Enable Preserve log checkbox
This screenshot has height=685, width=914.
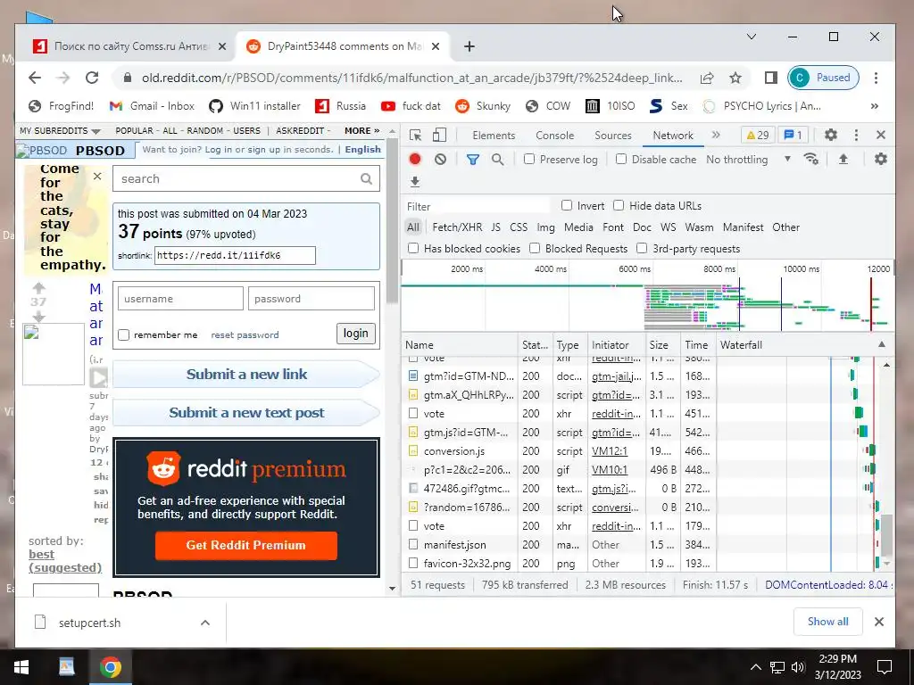[528, 159]
